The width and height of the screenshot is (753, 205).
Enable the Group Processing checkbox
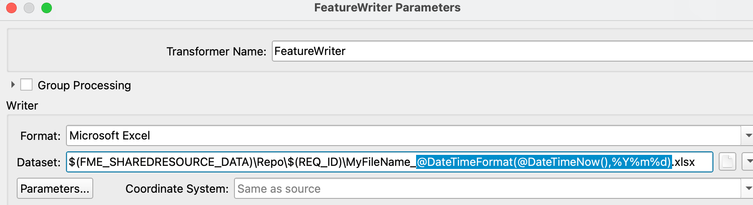click(26, 84)
